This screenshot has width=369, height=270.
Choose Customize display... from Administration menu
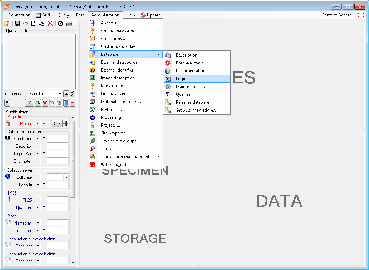[x=120, y=46]
